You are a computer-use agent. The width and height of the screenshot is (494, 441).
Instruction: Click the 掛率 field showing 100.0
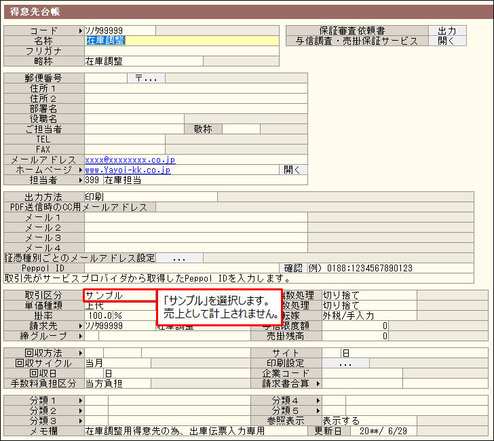click(99, 315)
